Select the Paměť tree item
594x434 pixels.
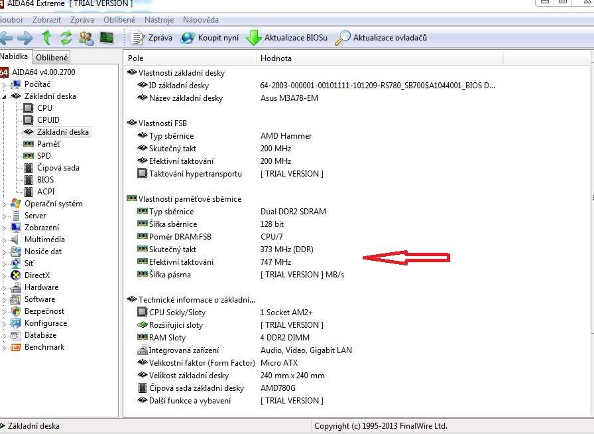(48, 144)
